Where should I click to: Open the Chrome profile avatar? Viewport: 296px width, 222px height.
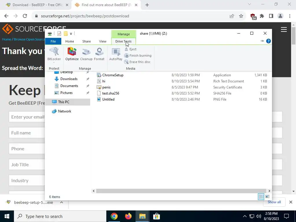280,16
